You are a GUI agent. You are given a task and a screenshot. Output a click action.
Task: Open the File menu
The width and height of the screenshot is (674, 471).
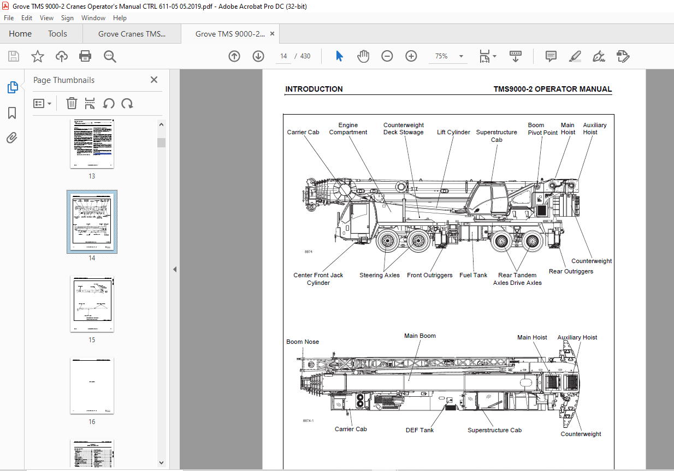click(9, 18)
